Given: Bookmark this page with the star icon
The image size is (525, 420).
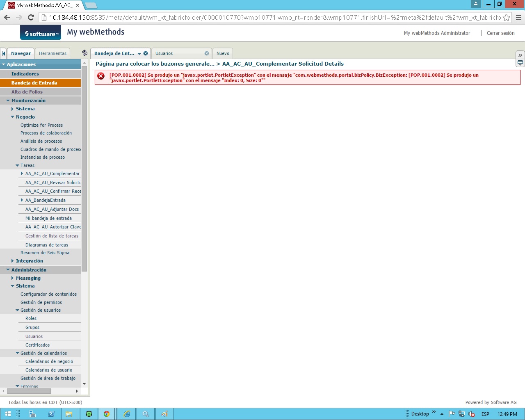Looking at the screenshot, I should (x=507, y=17).
